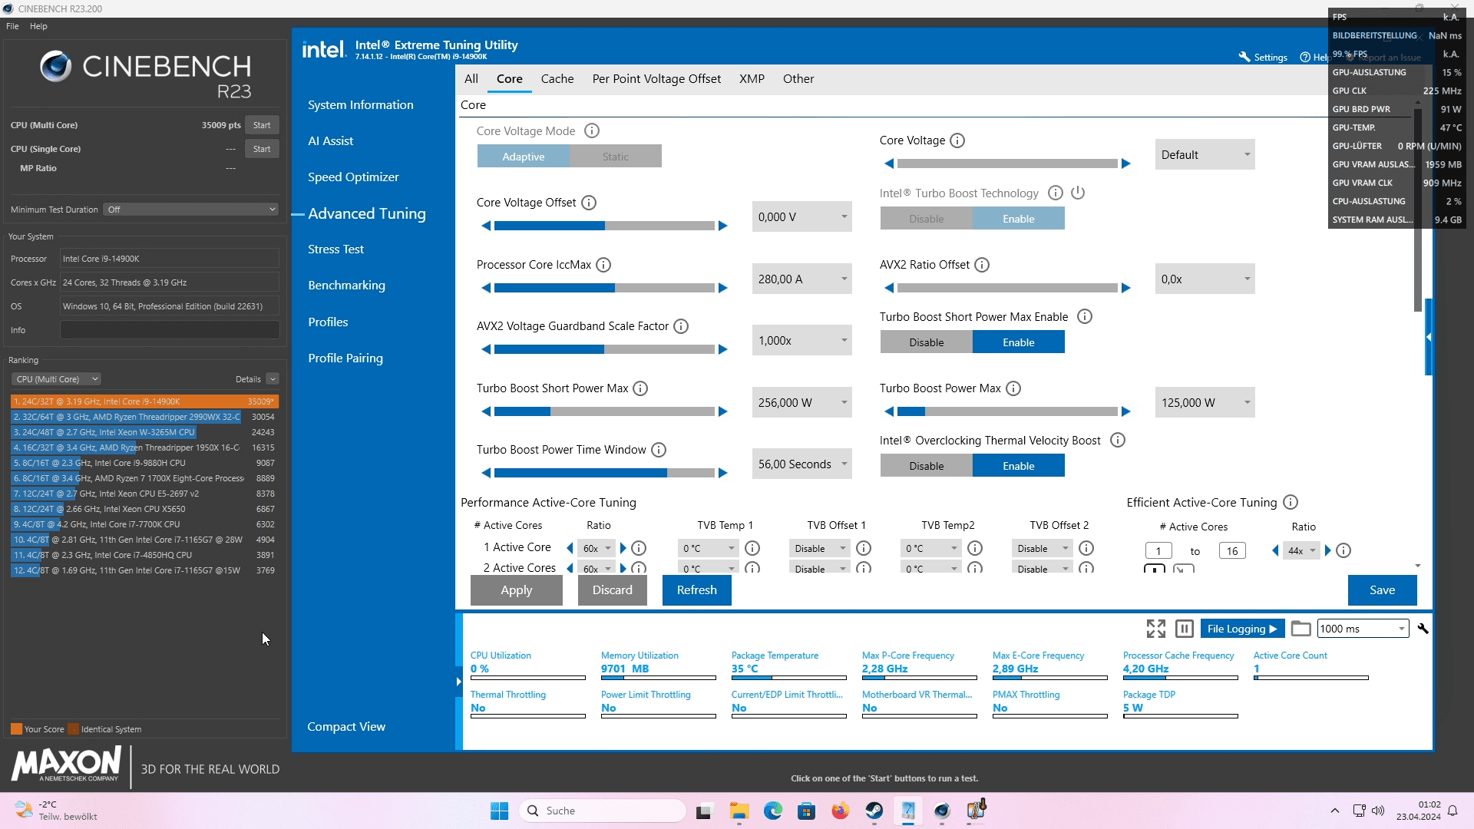Open Steam from the taskbar
This screenshot has width=1474, height=829.
[874, 811]
